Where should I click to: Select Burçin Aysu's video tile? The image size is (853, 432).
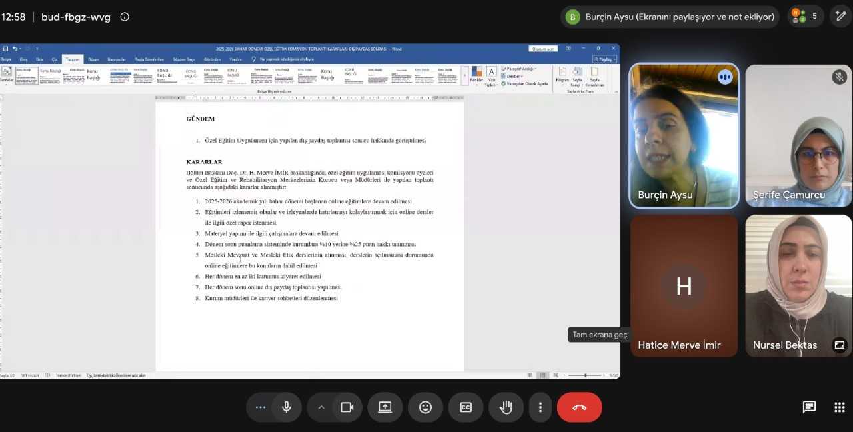pyautogui.click(x=684, y=135)
